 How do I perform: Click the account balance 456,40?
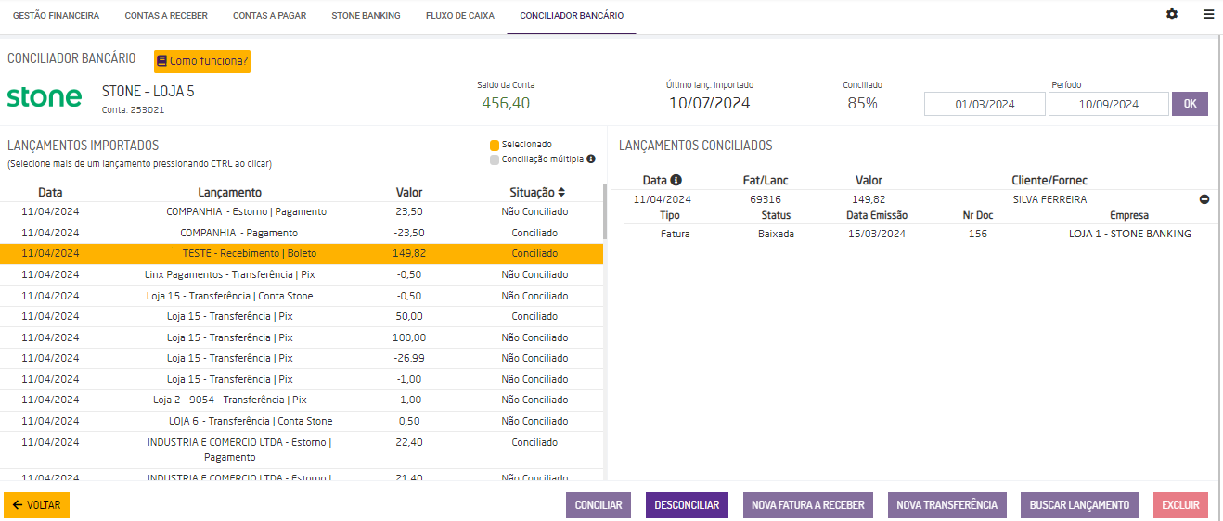[506, 103]
